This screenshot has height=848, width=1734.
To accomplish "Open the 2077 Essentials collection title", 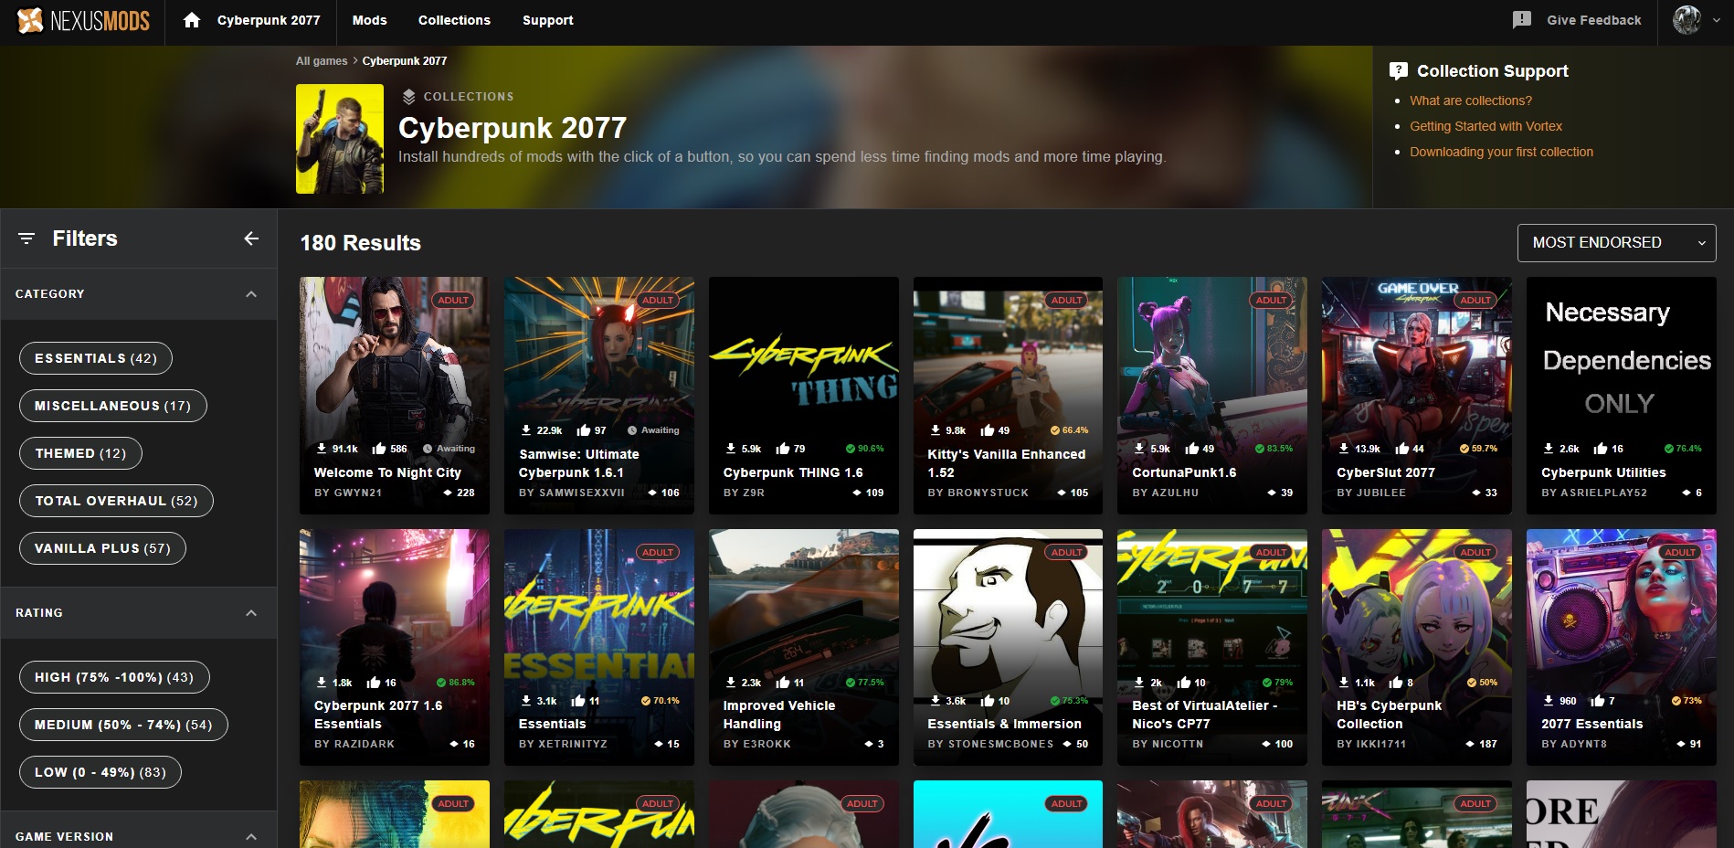I will [x=1592, y=724].
